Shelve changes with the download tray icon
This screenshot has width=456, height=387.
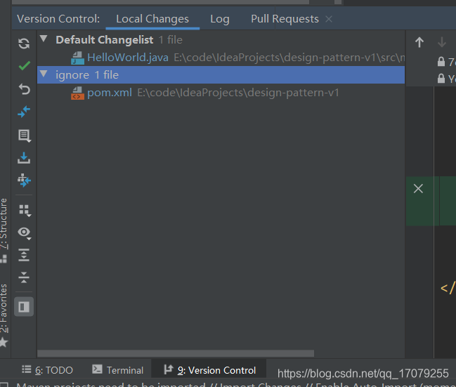coord(24,158)
